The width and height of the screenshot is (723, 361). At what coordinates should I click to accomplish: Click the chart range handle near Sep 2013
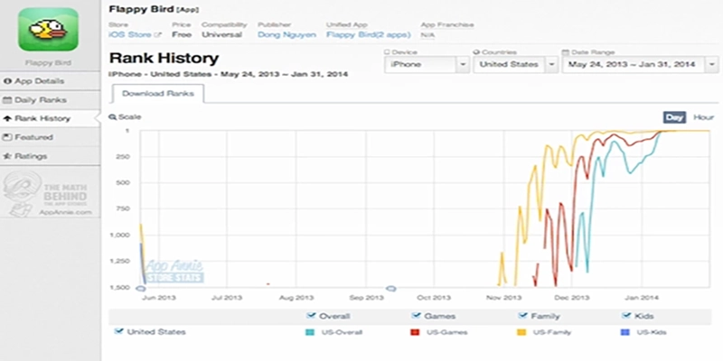391,289
